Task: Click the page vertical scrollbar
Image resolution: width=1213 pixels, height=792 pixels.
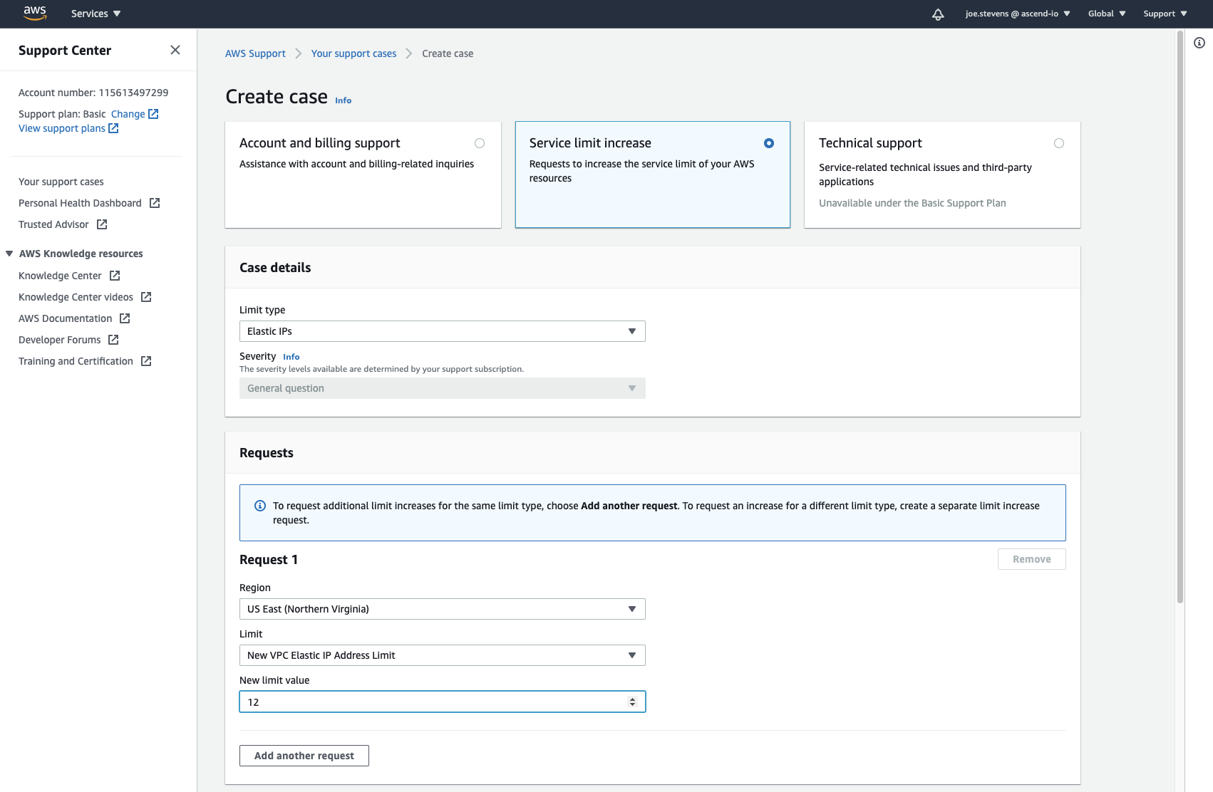Action: point(1180,317)
